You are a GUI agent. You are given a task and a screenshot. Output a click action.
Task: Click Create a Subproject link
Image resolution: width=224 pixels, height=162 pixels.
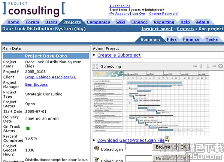coord(119,55)
